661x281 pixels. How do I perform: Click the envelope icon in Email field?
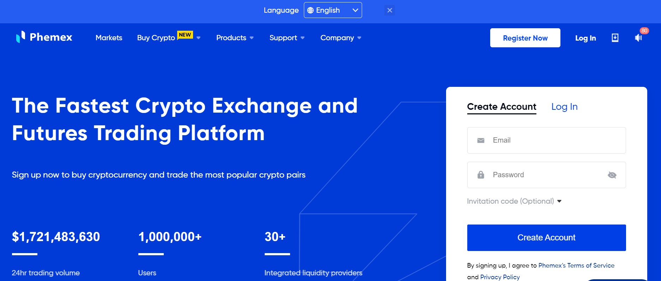click(x=481, y=140)
